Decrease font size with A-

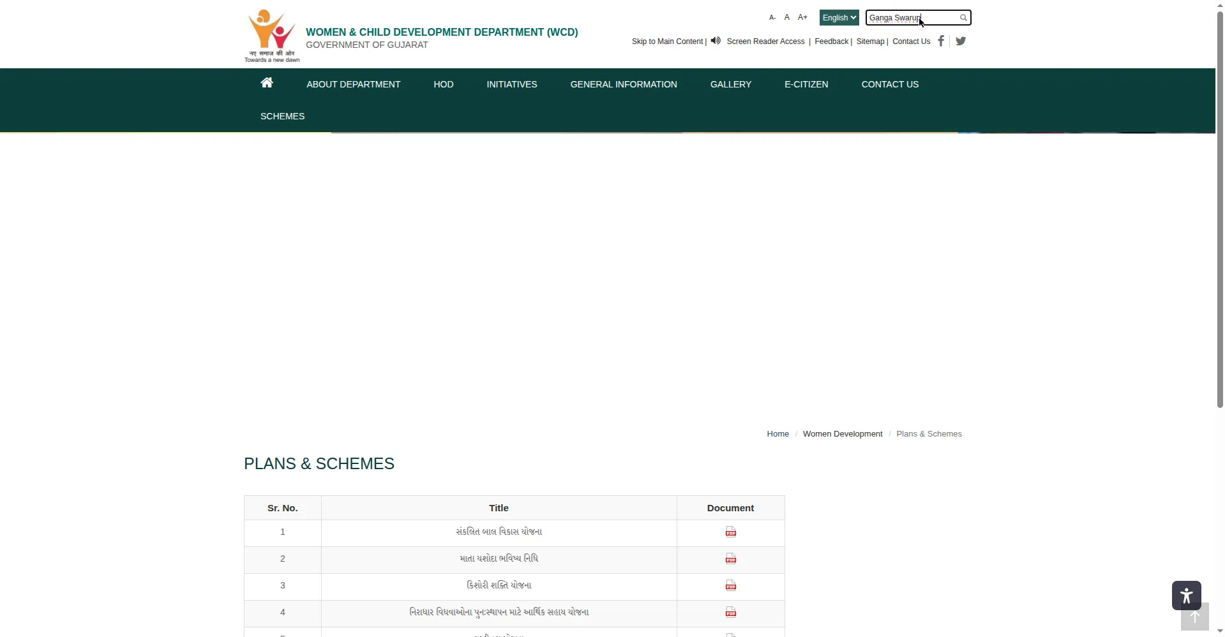772,18
